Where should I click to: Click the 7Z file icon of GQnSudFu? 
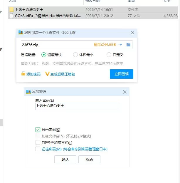click(11, 16)
